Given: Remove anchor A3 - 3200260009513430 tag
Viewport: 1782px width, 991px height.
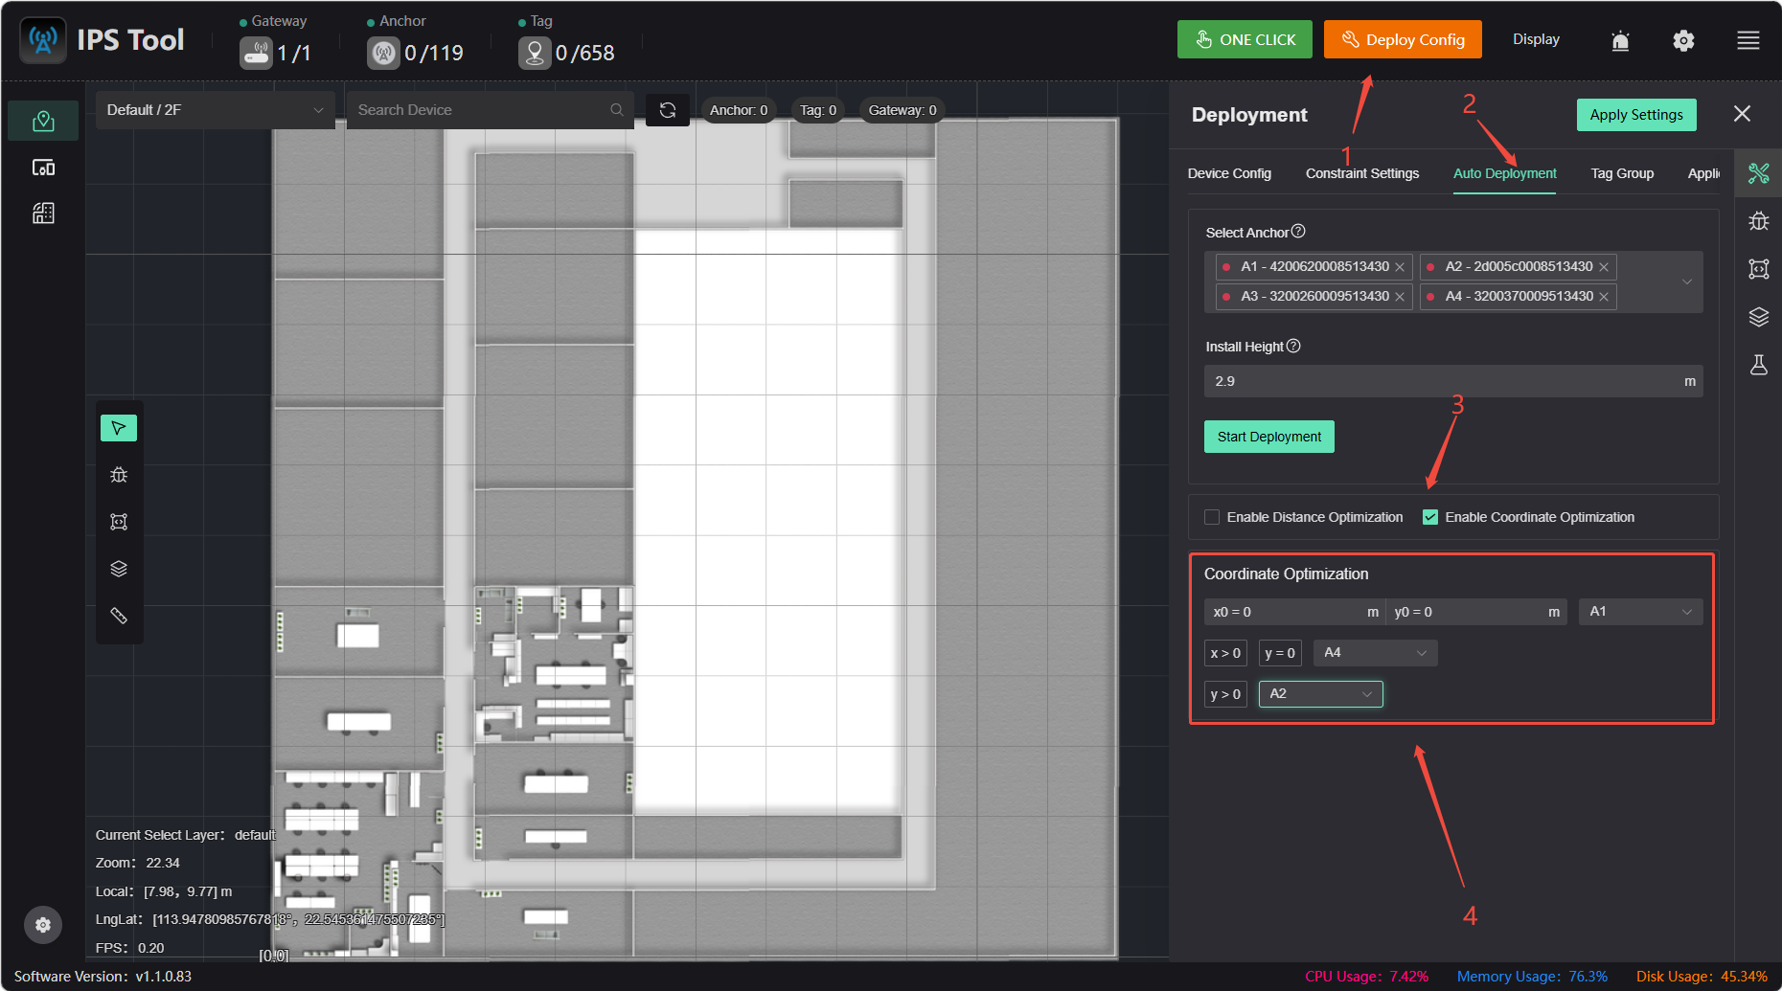Looking at the screenshot, I should pyautogui.click(x=1400, y=297).
